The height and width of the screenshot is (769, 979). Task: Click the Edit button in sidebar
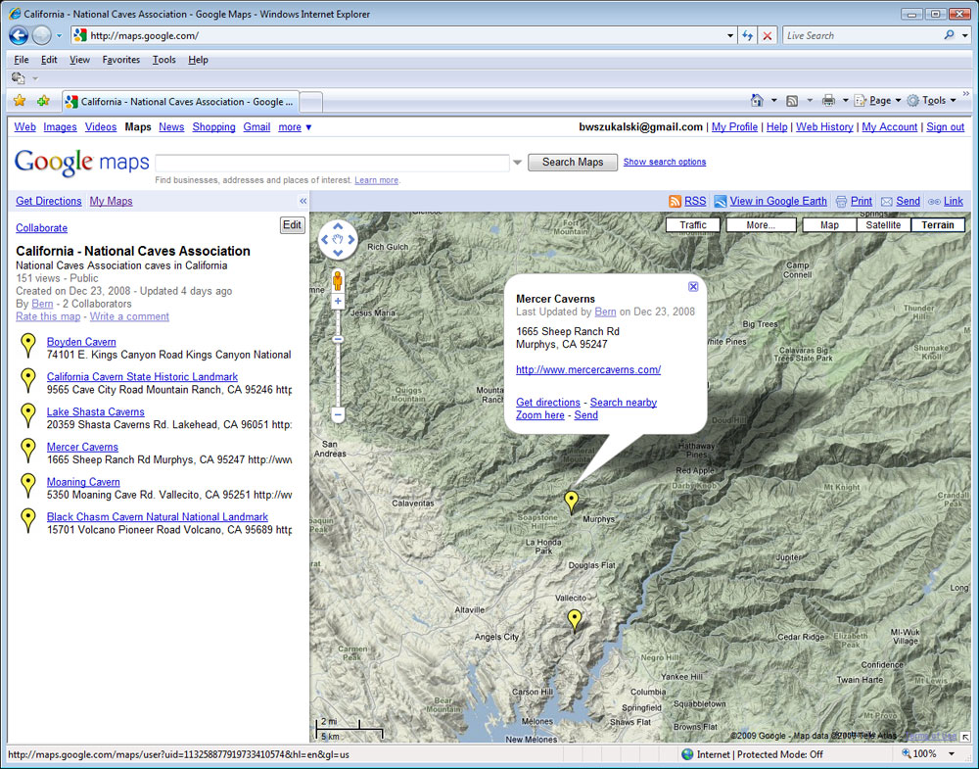tap(292, 225)
